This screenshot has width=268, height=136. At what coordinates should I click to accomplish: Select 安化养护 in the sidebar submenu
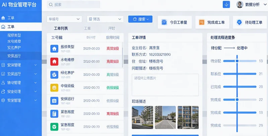click(14, 47)
